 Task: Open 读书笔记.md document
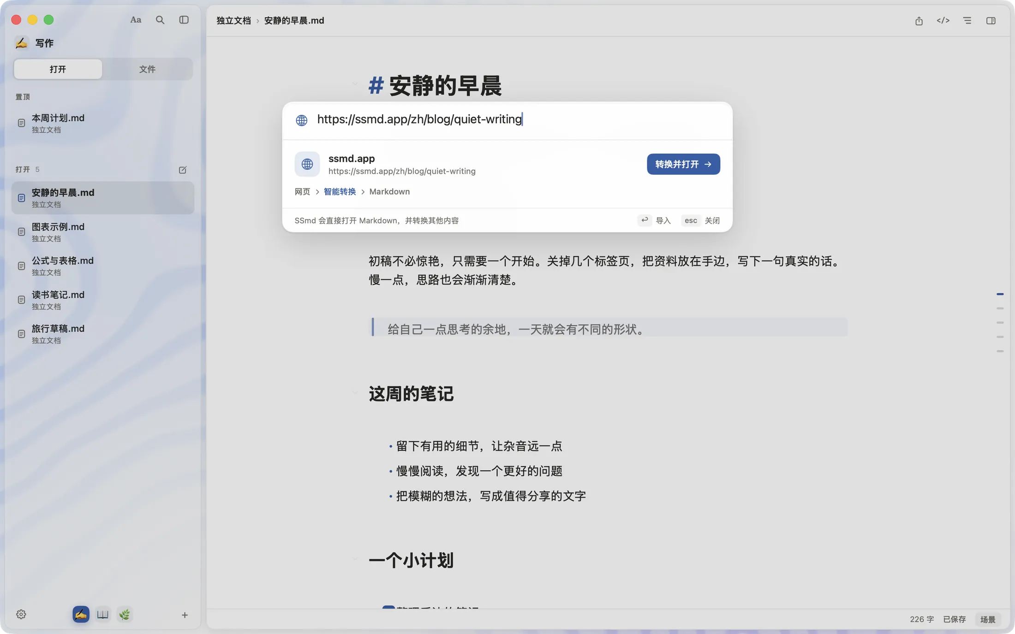[x=102, y=300]
